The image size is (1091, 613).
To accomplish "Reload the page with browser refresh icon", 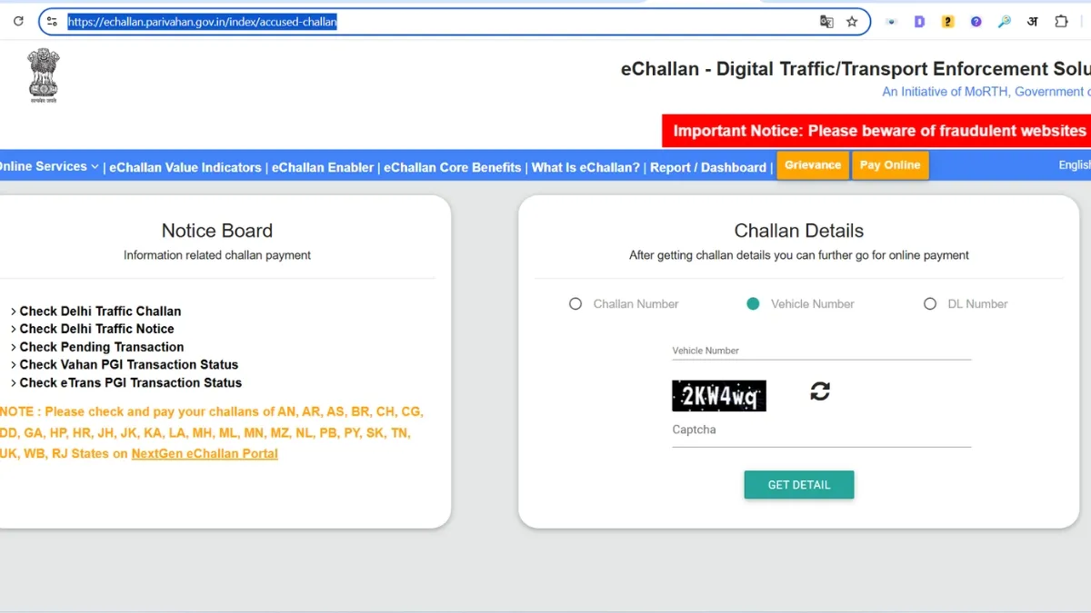I will [x=18, y=22].
